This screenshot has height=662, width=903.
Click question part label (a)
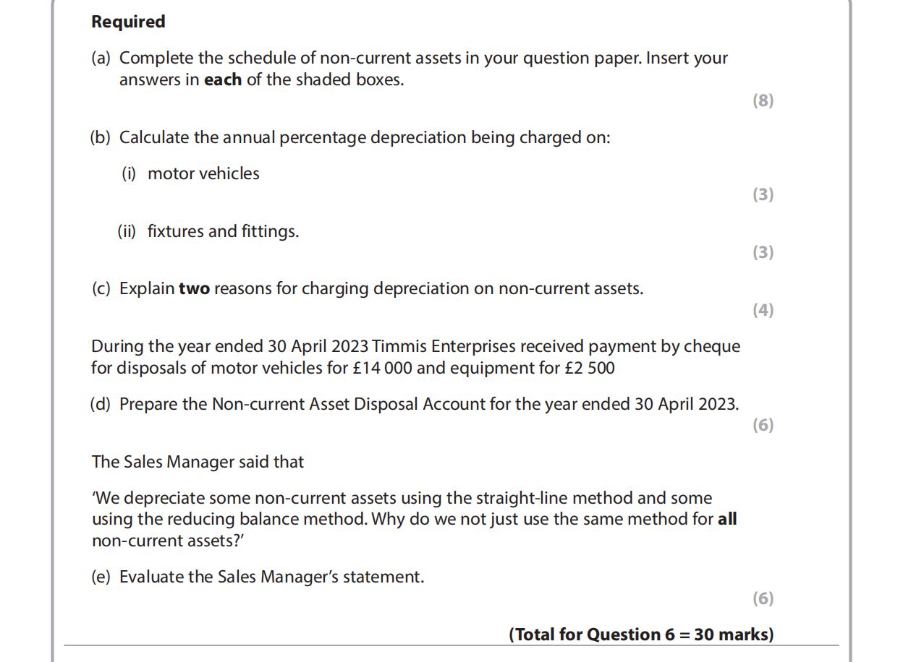(x=101, y=58)
